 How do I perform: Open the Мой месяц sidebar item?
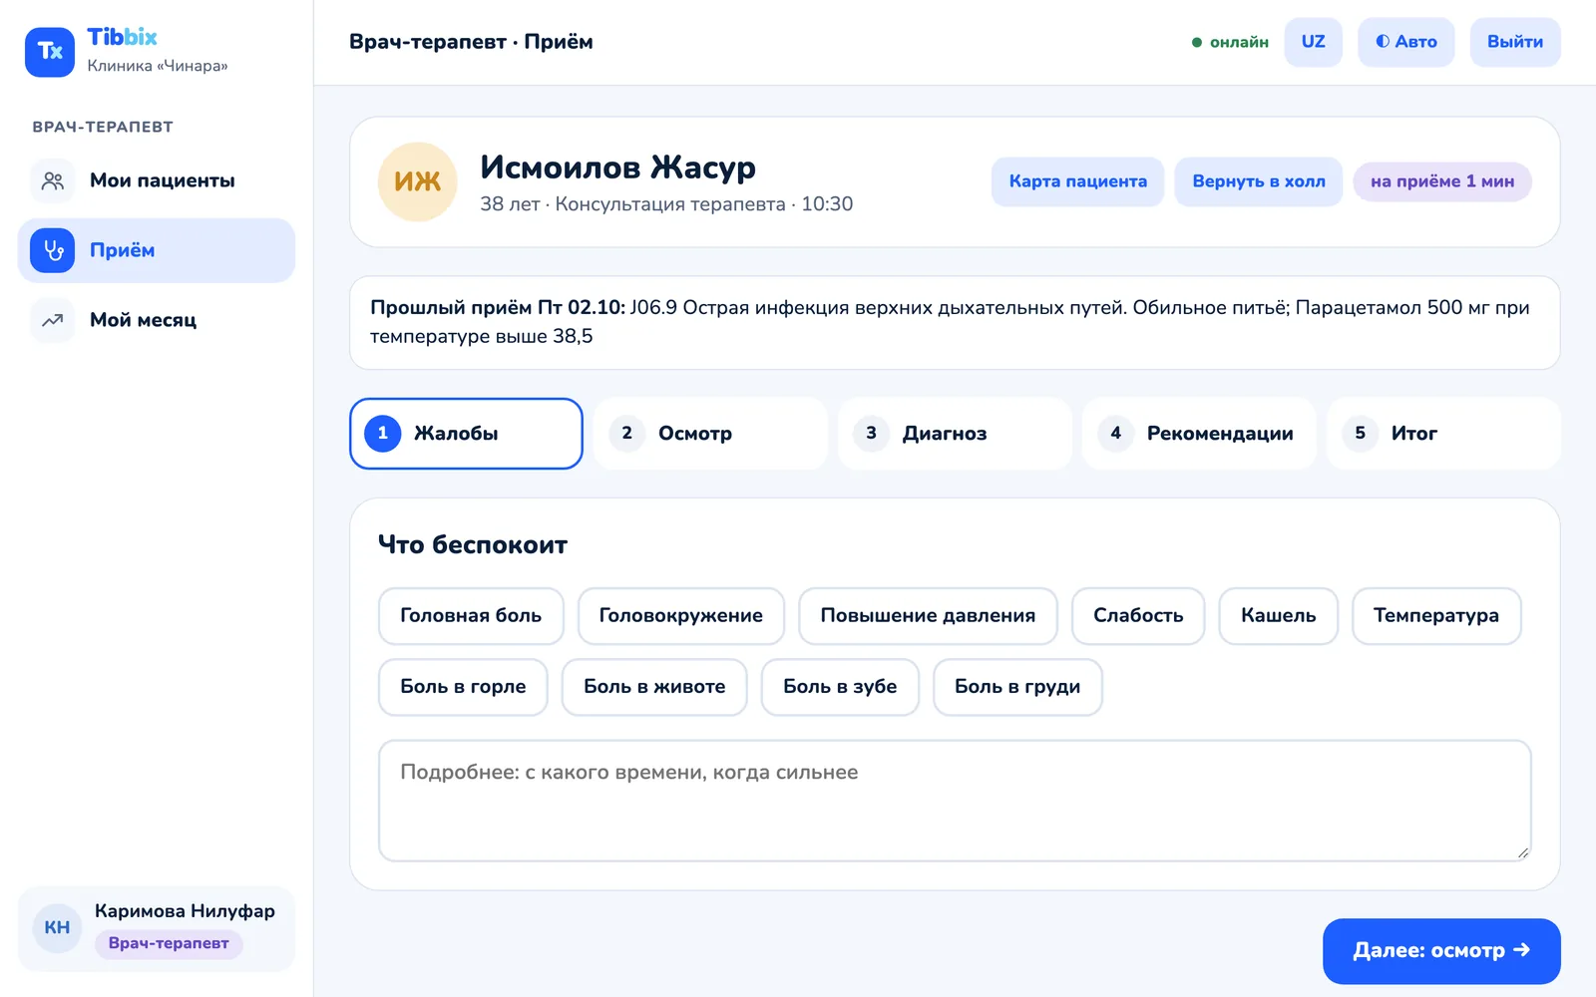click(x=157, y=320)
